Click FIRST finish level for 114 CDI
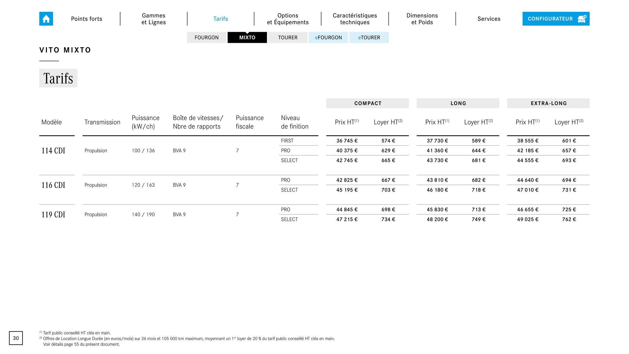The width and height of the screenshot is (629, 354). (287, 141)
